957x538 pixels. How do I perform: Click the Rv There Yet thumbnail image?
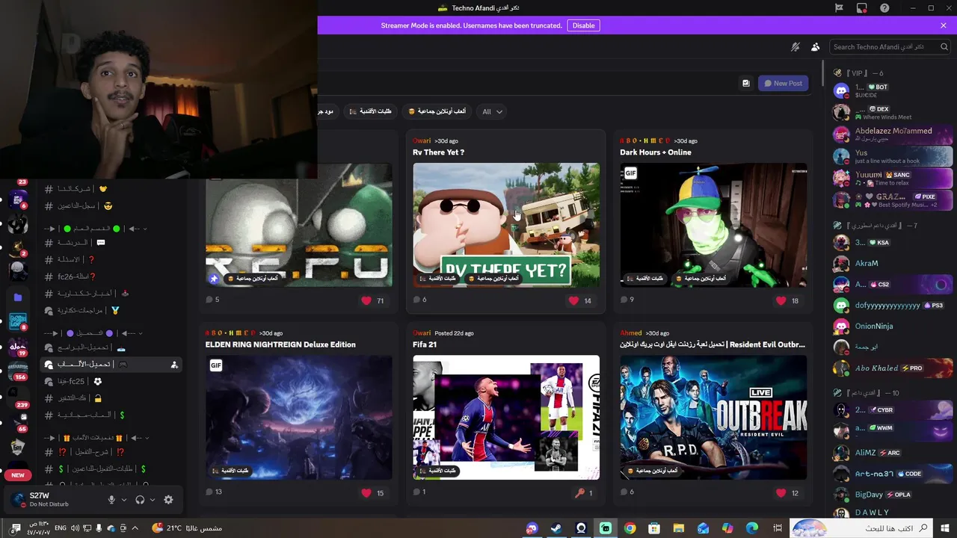click(506, 225)
